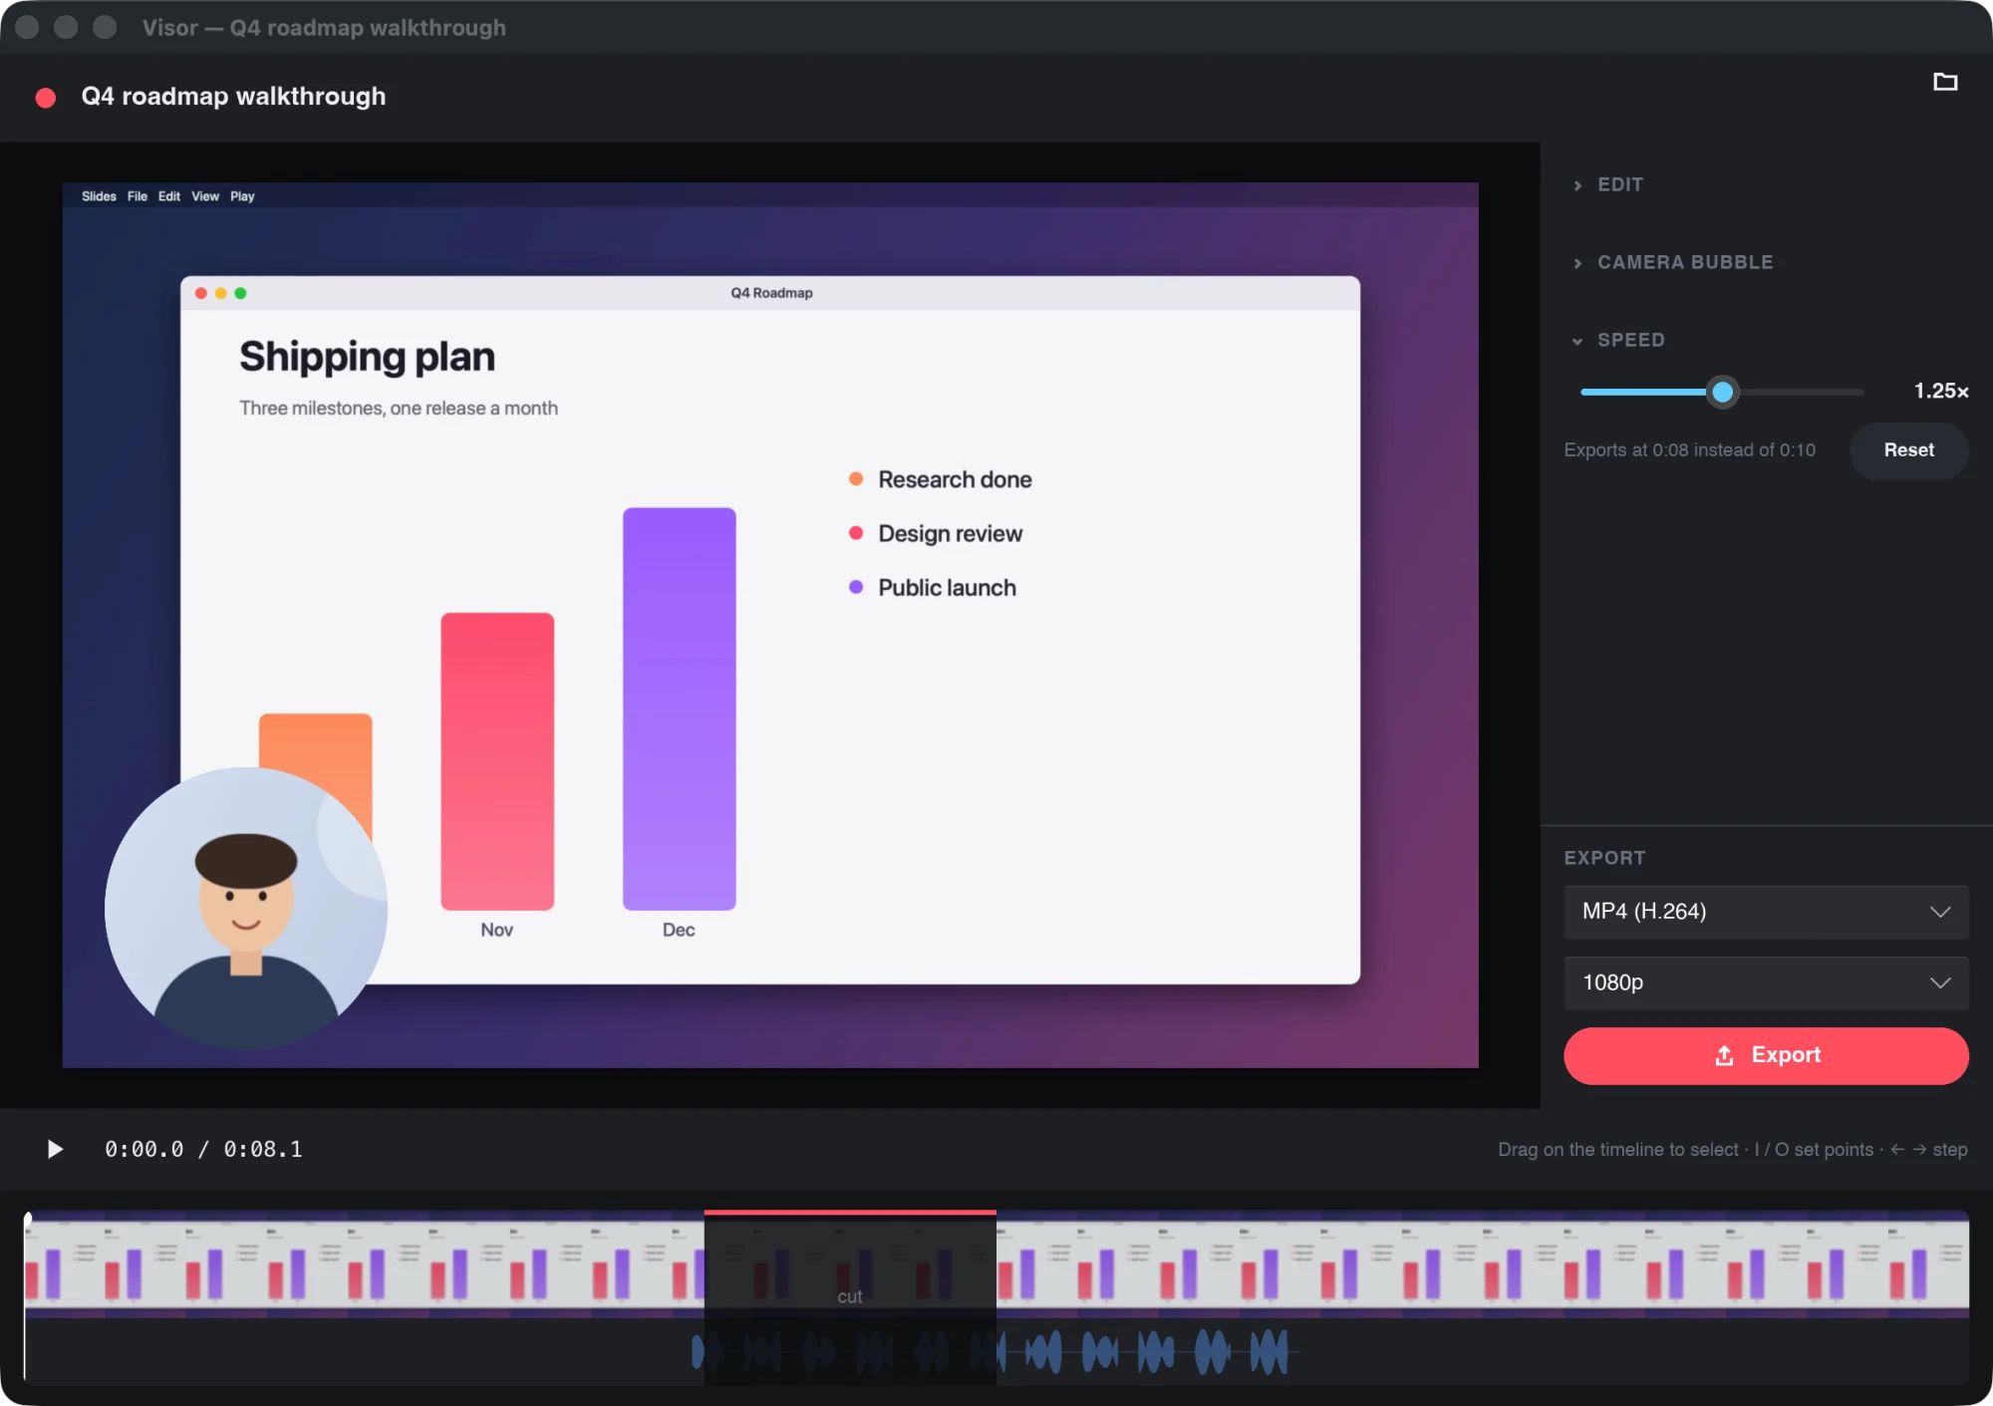This screenshot has height=1406, width=1993.
Task: Open File menu in recorded preview
Action: [x=138, y=196]
